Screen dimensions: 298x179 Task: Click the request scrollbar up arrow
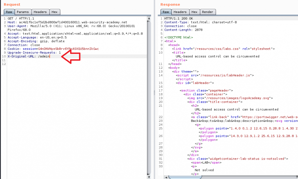pyautogui.click(x=149, y=18)
